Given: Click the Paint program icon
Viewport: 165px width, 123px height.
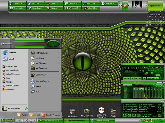Looking at the screenshot, I should (x=4, y=78).
